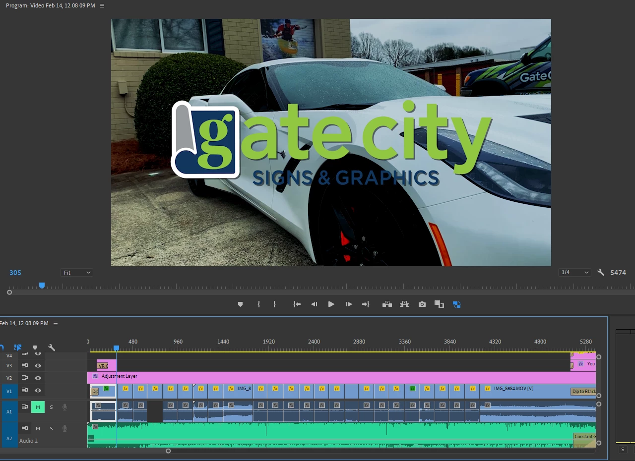Click the 305 playhead position field

tap(15, 273)
